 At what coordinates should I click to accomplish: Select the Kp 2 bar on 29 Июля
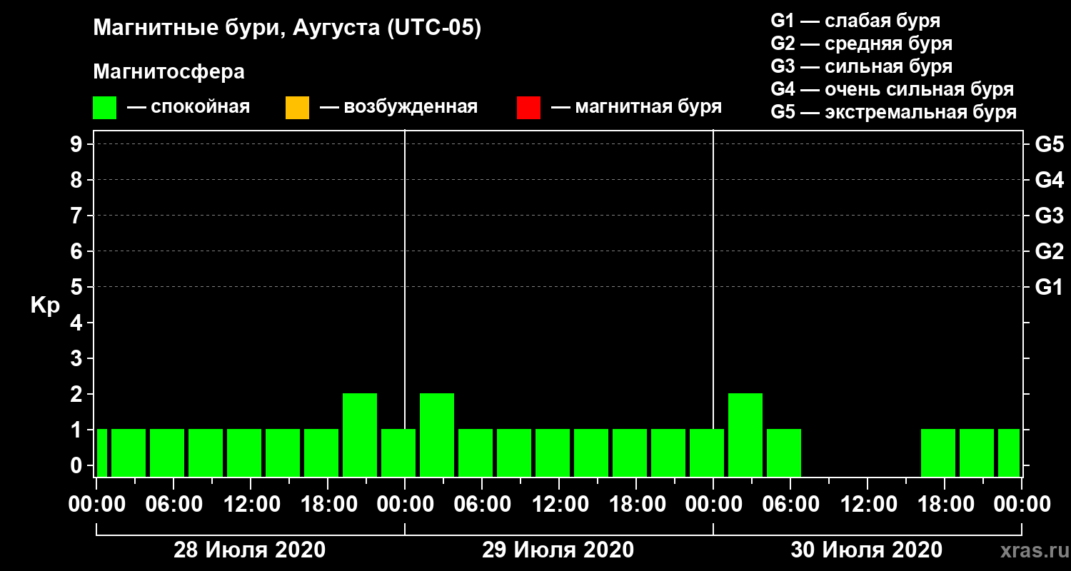click(437, 435)
